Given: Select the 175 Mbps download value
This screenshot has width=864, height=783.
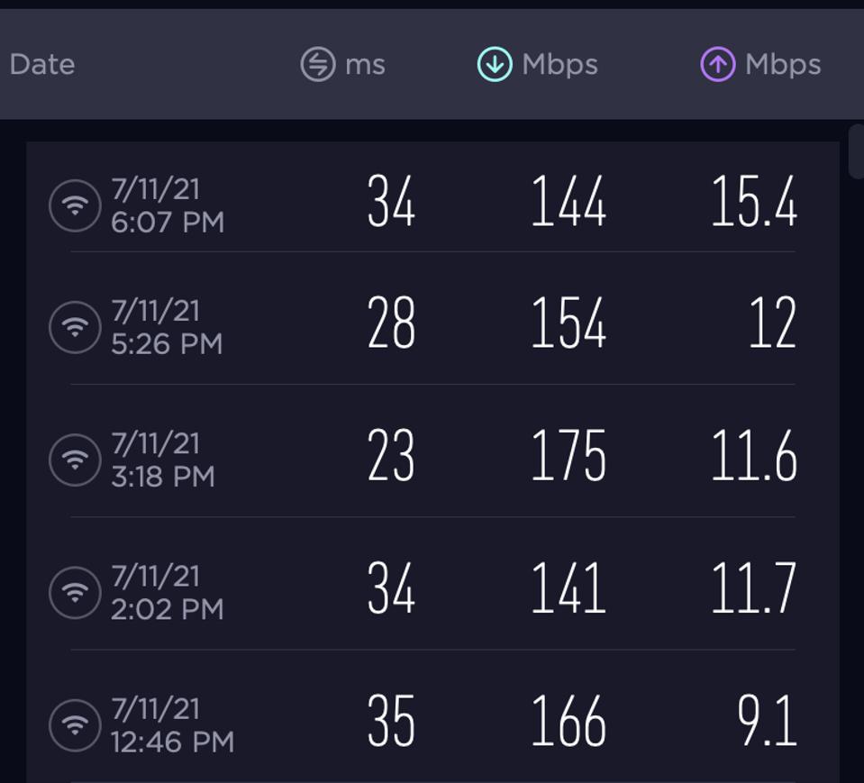Looking at the screenshot, I should coord(568,455).
